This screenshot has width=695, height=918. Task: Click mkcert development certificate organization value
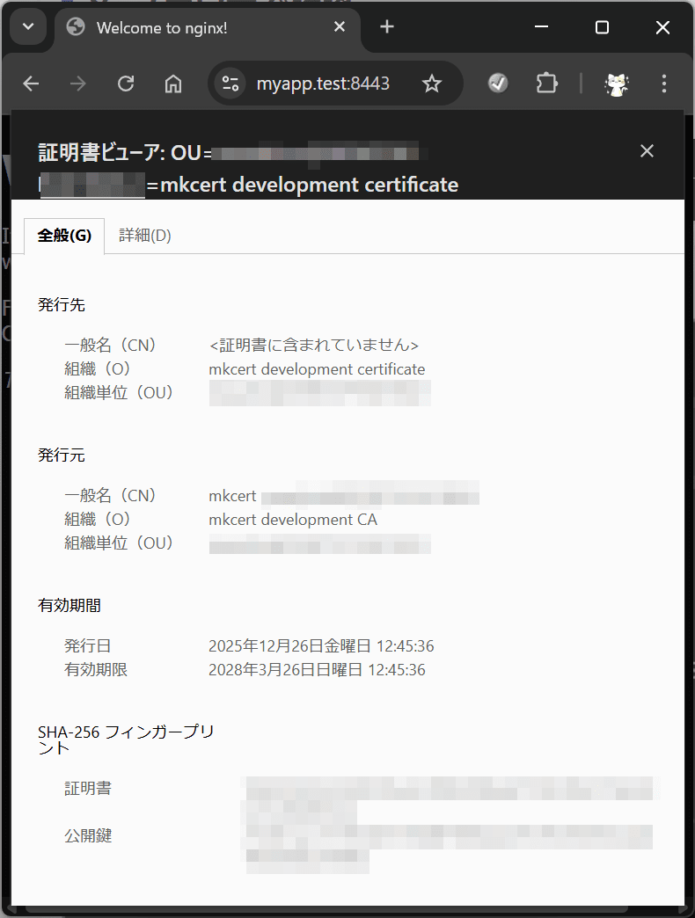pyautogui.click(x=317, y=369)
